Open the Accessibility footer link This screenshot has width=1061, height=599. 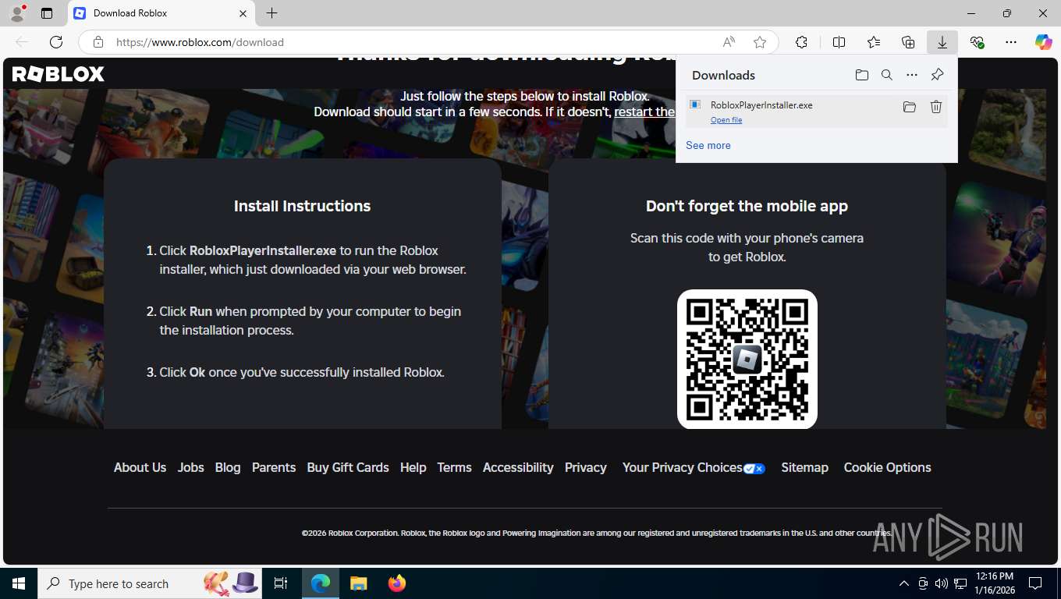pos(518,467)
